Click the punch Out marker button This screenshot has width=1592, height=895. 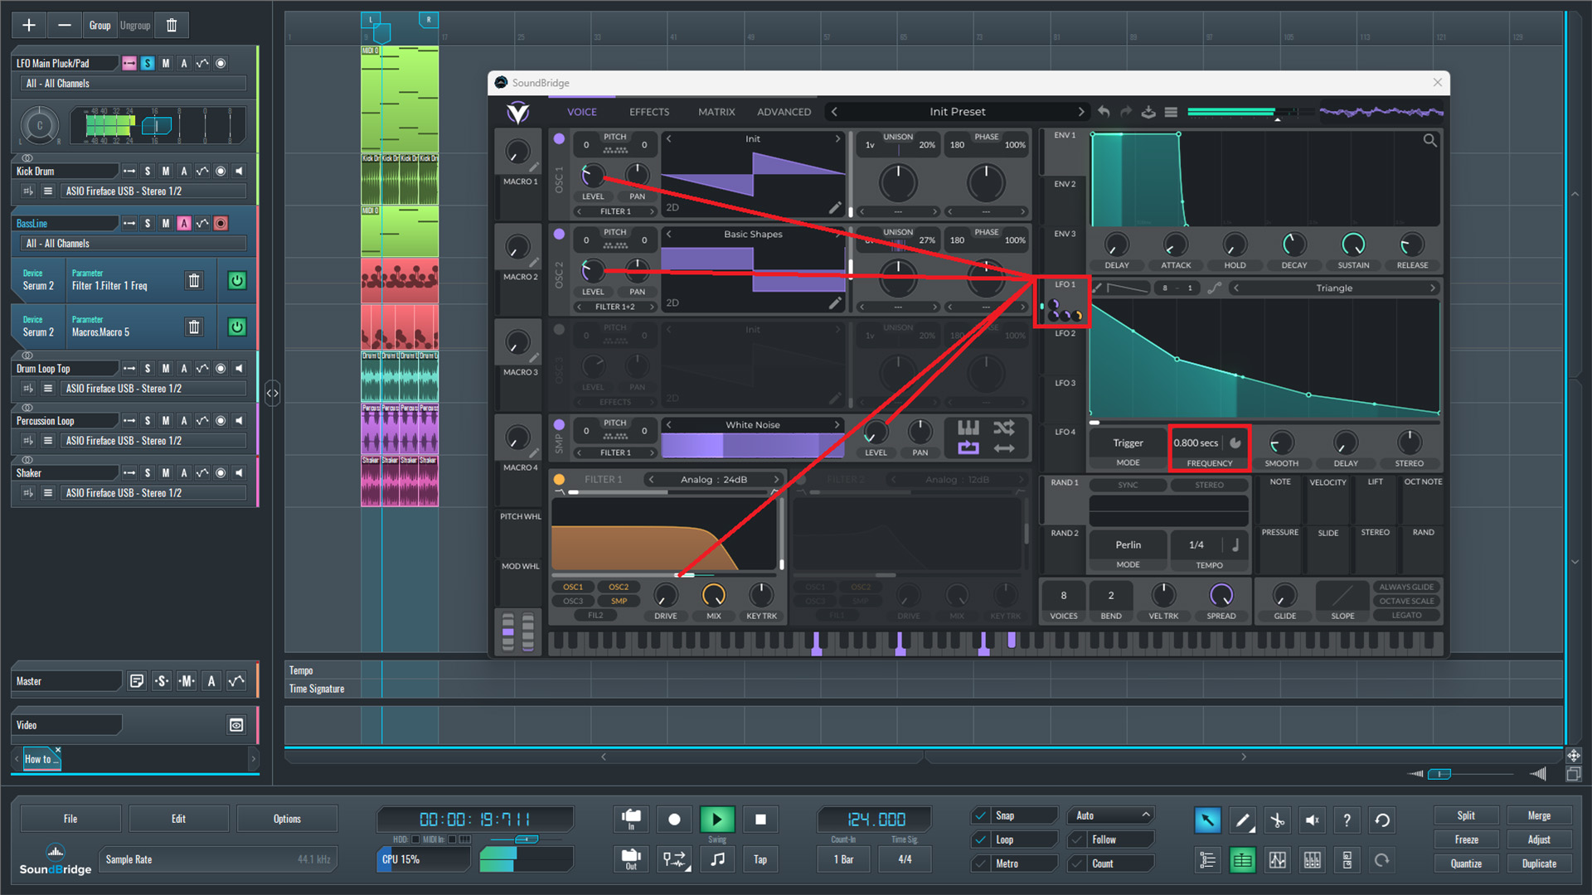(631, 859)
